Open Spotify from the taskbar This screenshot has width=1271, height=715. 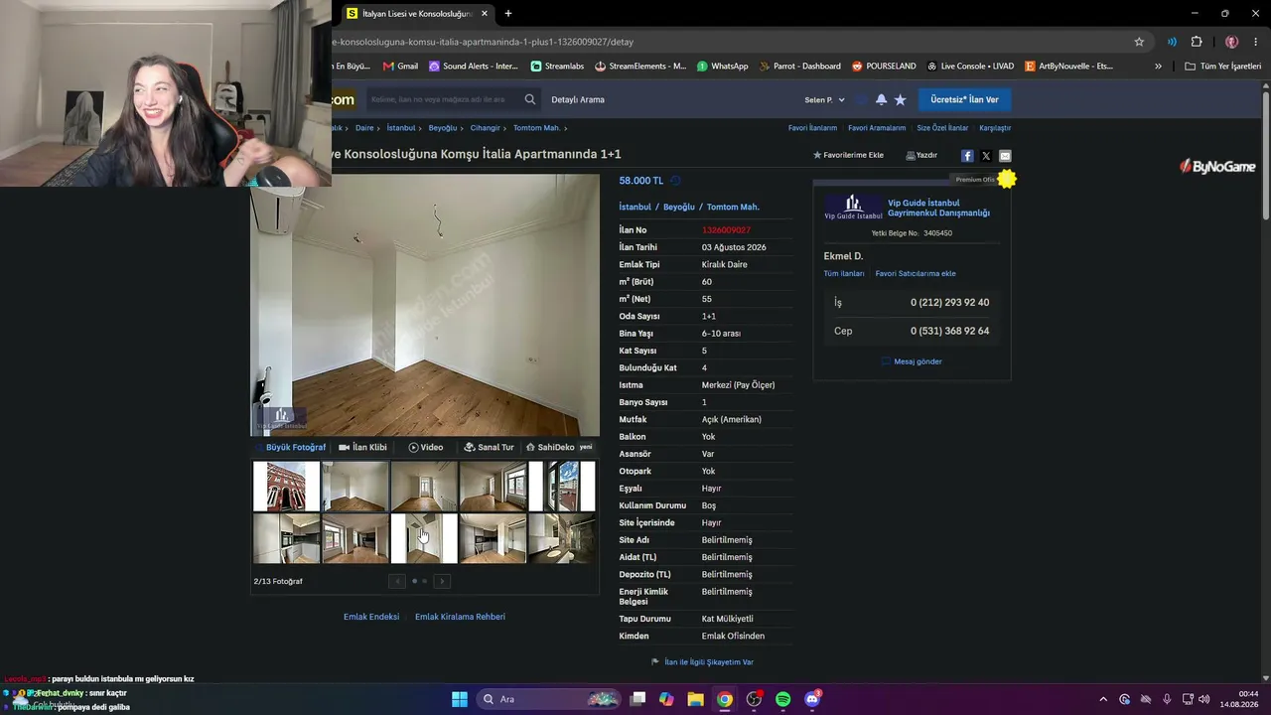point(782,699)
